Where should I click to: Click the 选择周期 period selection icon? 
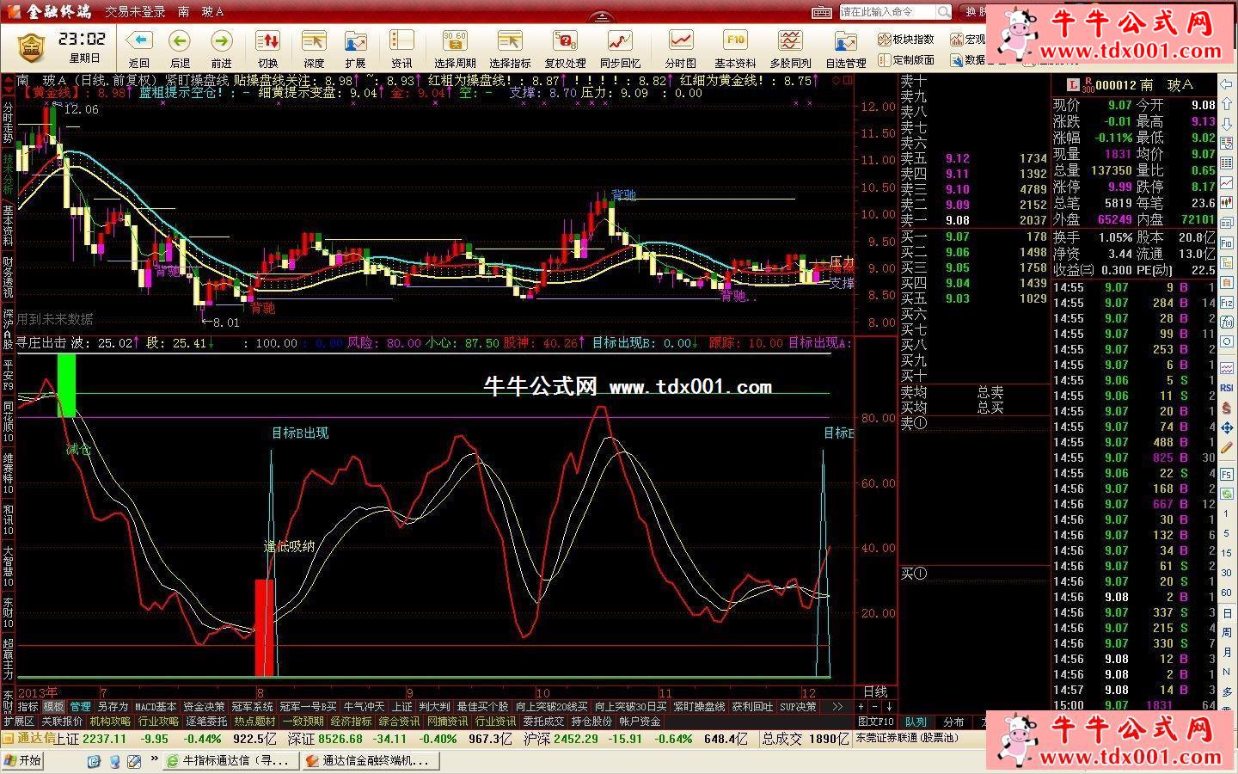coord(455,41)
